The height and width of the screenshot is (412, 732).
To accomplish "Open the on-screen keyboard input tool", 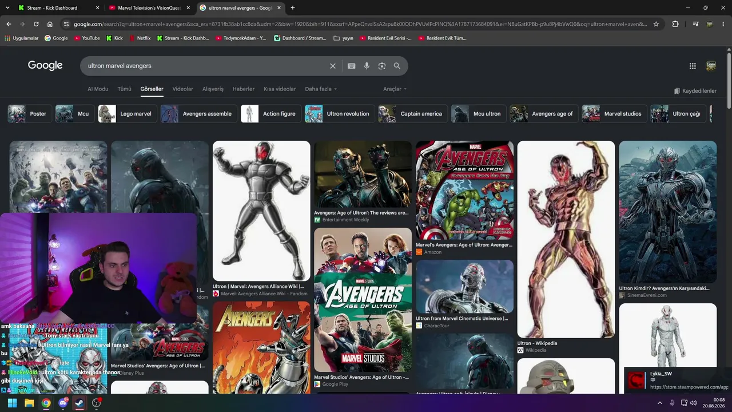I will tap(352, 66).
